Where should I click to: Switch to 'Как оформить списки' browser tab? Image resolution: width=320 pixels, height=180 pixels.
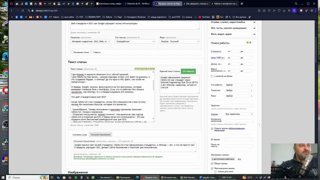click(196, 3)
